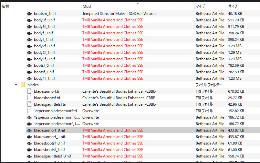Click the bootsm_1.nif file icon
Viewport: 260px width, 163px height.
pyautogui.click(x=29, y=14)
